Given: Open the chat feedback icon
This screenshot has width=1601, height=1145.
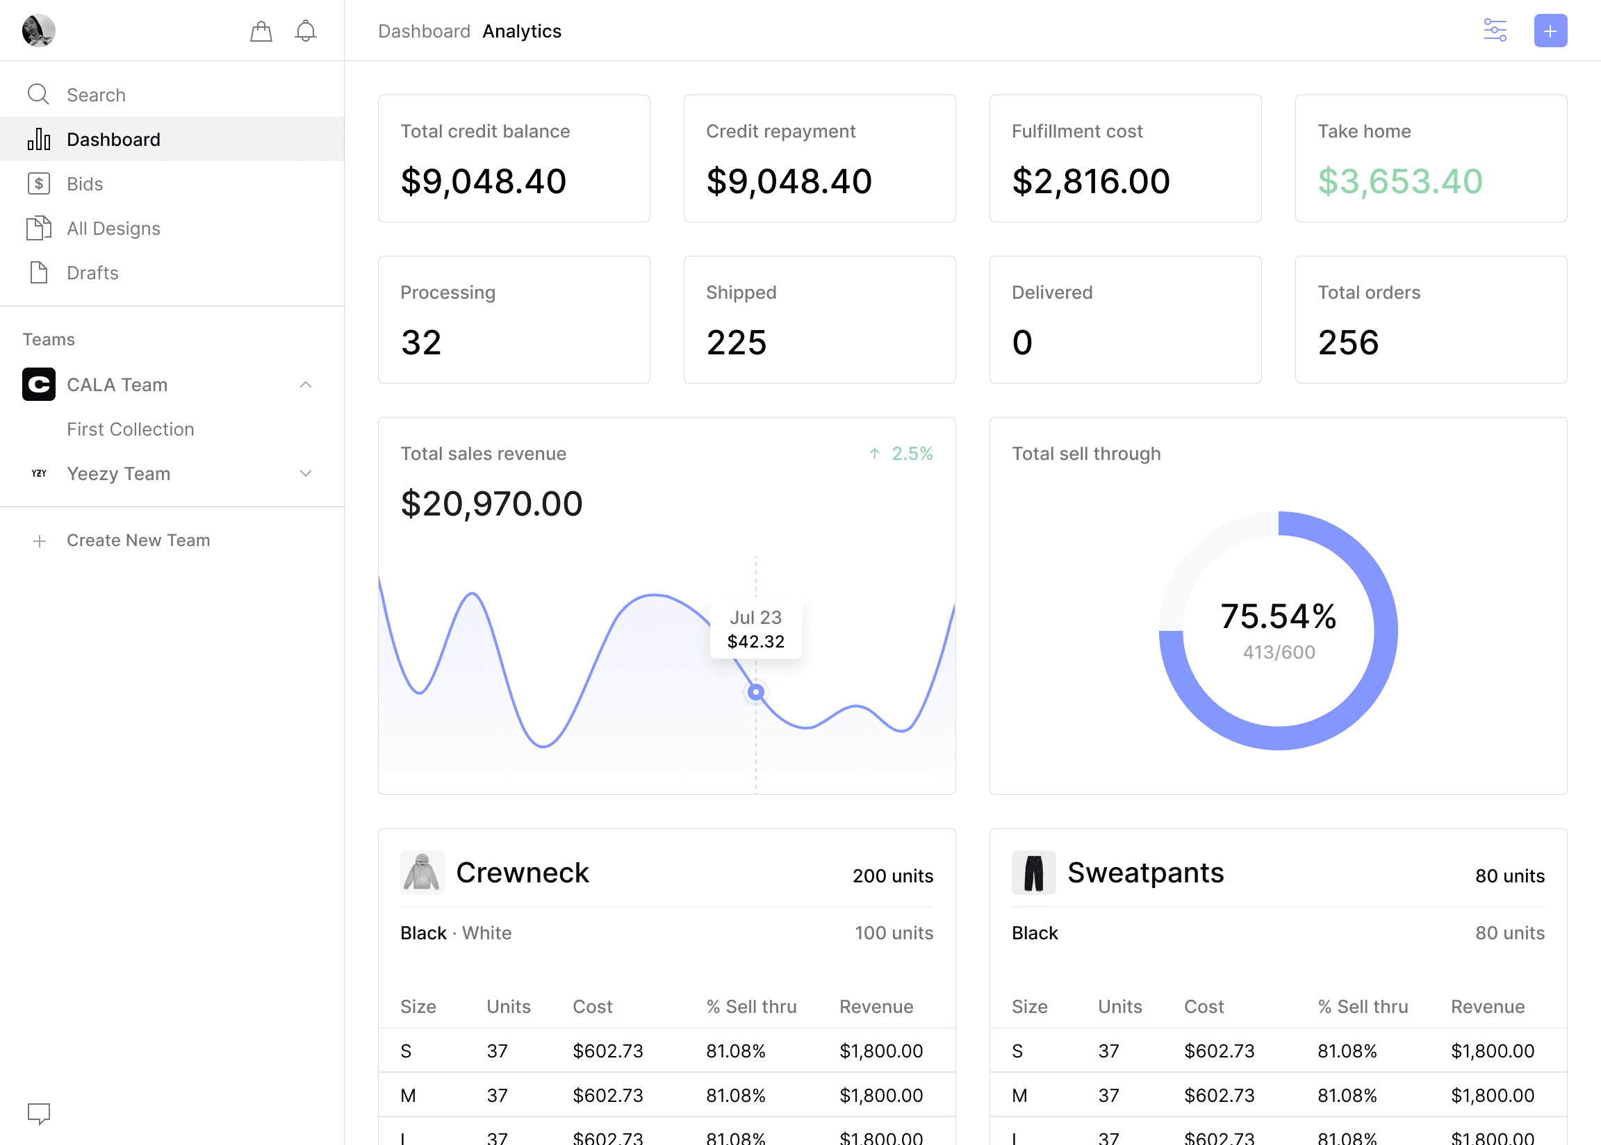Looking at the screenshot, I should click(x=39, y=1112).
